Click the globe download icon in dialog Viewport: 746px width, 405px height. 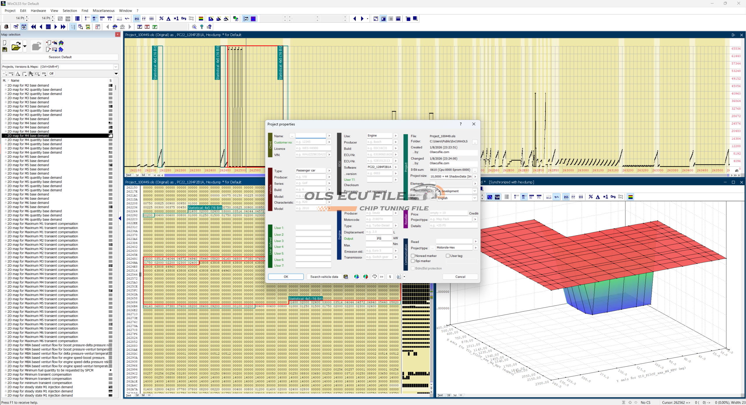pyautogui.click(x=356, y=277)
